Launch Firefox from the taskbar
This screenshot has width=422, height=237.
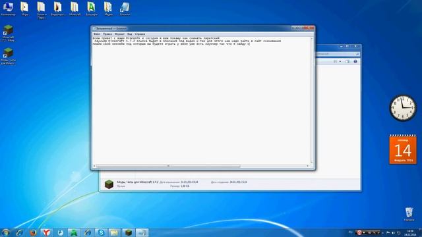tap(33, 232)
